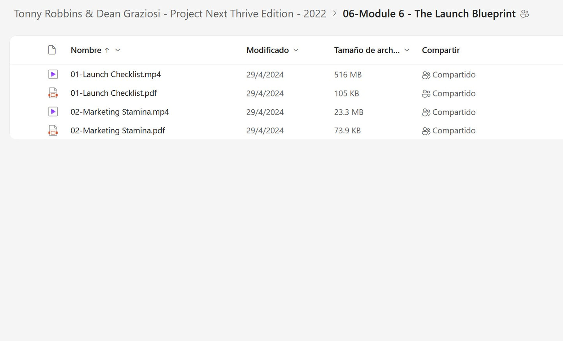Click the Compartir column header
563x341 pixels.
point(441,50)
